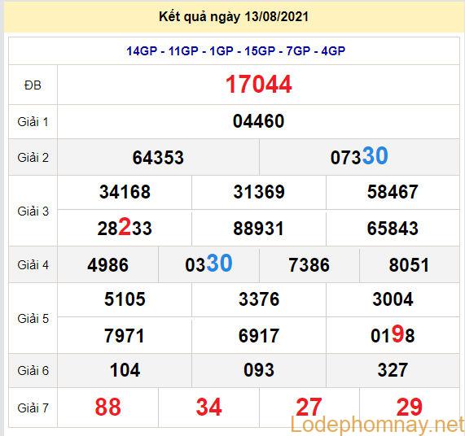This screenshot has height=436, width=465.
Task: Select the number 093
Action: [259, 370]
